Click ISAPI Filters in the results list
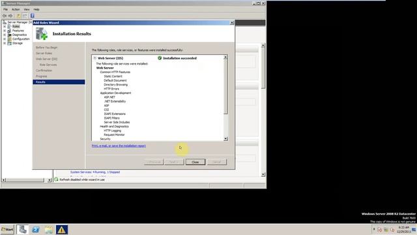 pos(111,118)
